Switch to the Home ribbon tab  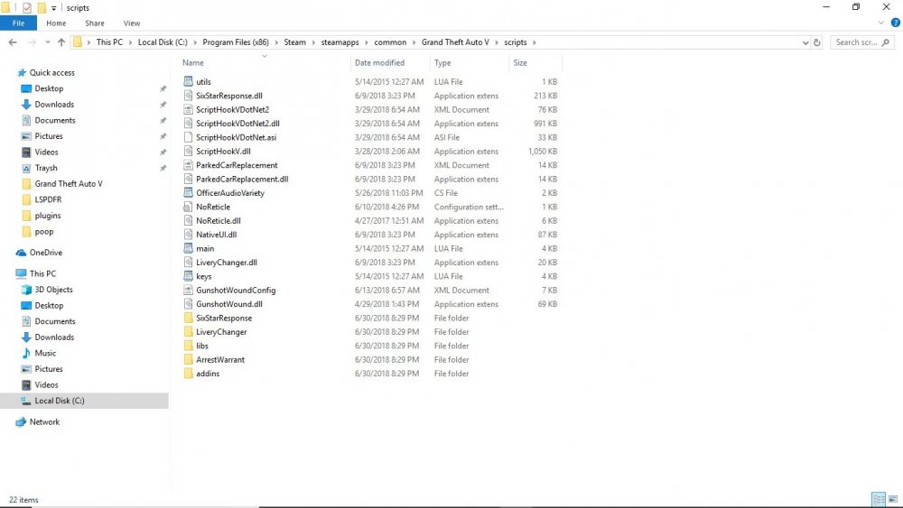tap(56, 23)
